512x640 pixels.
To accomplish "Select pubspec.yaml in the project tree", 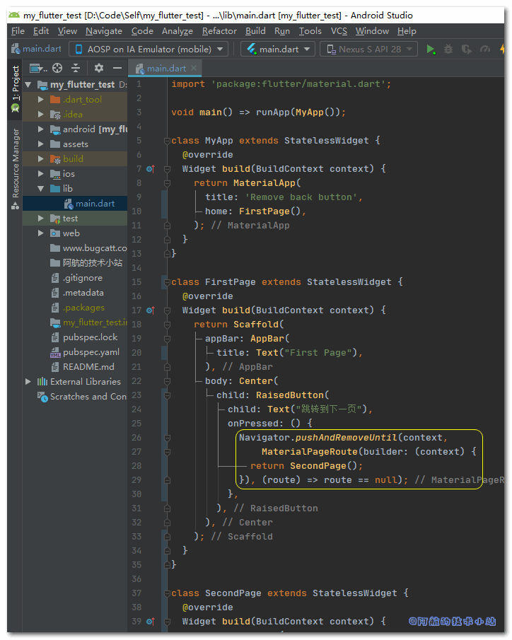I will pos(91,352).
